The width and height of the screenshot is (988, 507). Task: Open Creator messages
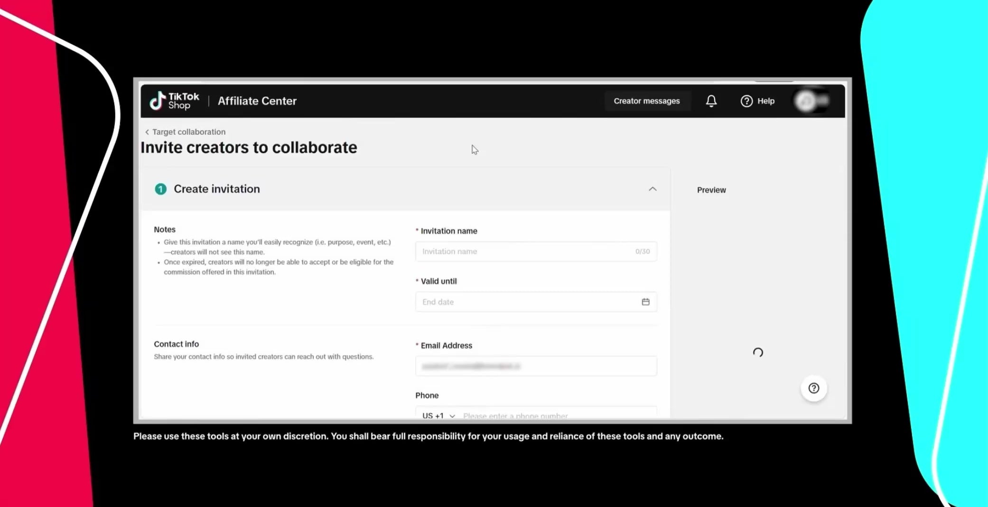point(646,101)
